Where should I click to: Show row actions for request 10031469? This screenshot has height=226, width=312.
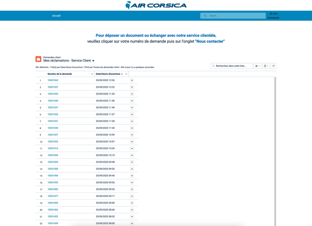(x=132, y=203)
